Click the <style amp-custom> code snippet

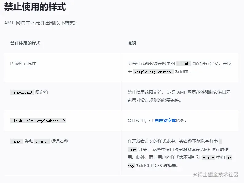(x=153, y=72)
